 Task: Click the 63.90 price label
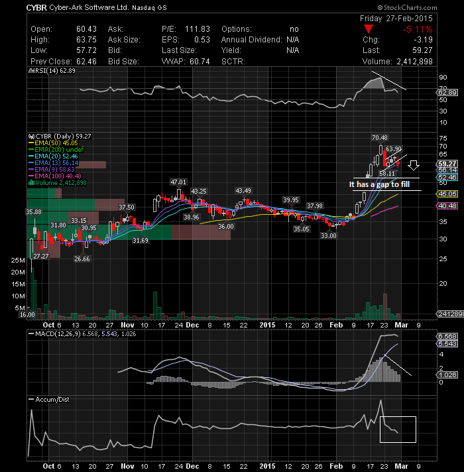(394, 149)
